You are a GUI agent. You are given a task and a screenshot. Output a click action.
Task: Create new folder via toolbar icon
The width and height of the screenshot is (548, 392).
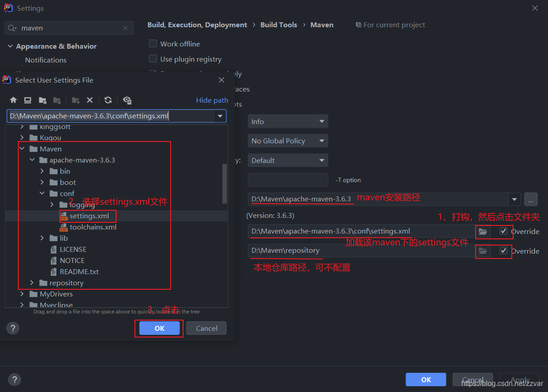[x=76, y=100]
